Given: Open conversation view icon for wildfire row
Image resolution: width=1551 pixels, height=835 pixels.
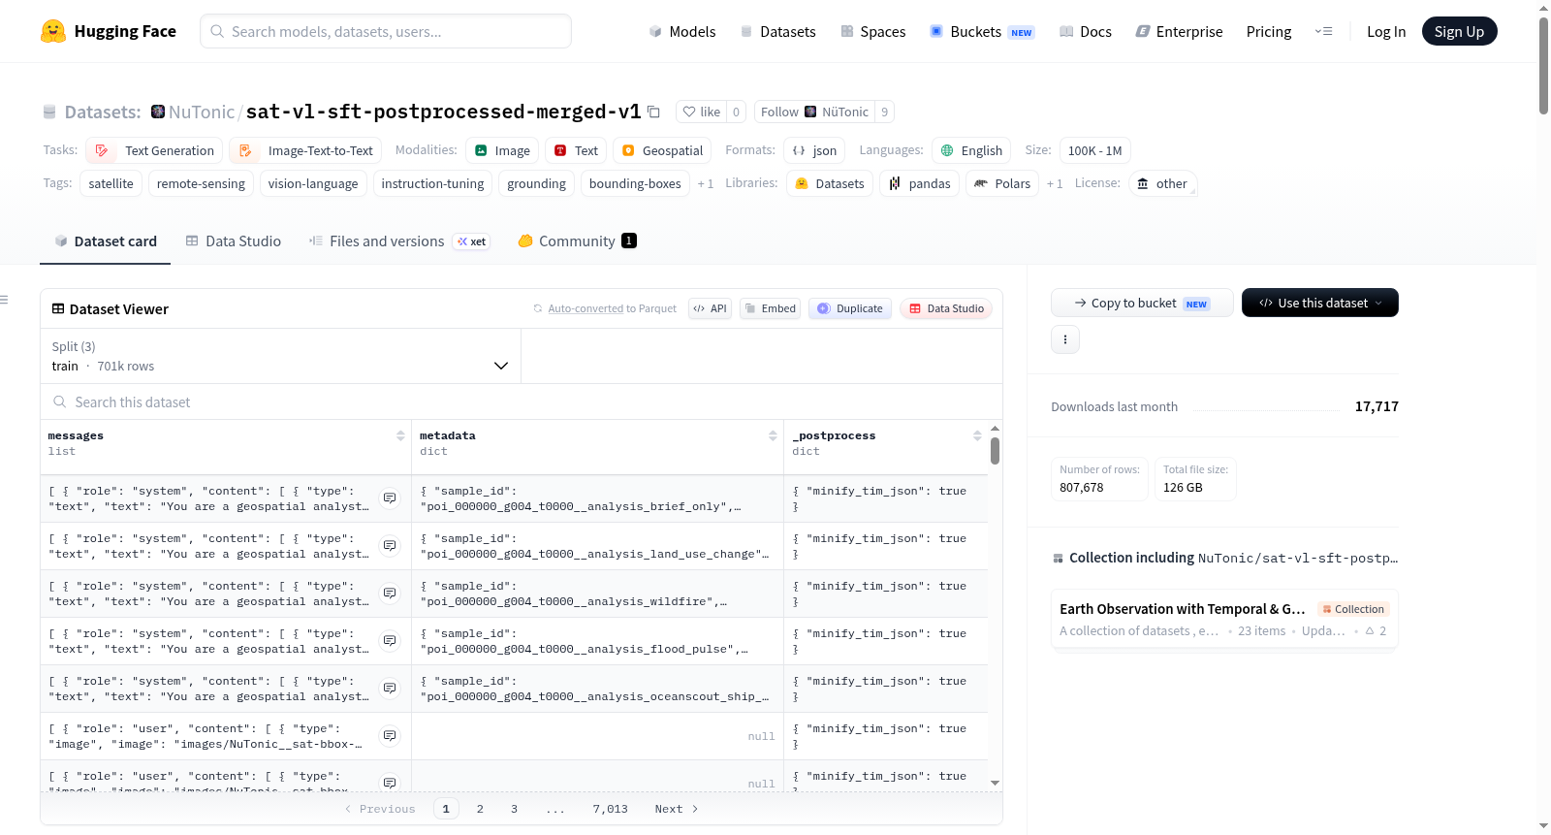Looking at the screenshot, I should pyautogui.click(x=390, y=593).
